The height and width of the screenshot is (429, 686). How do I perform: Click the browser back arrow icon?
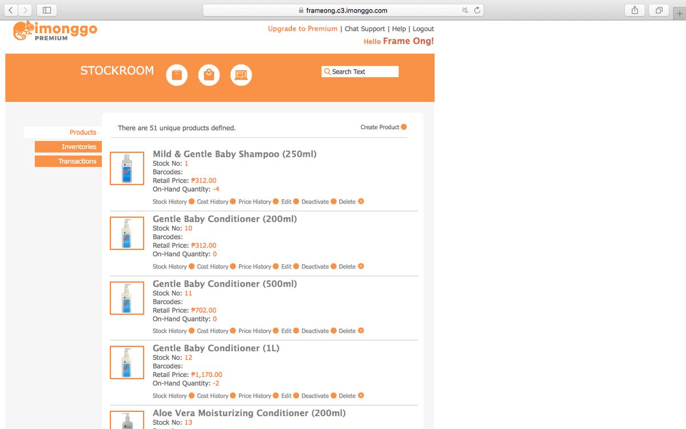pos(10,10)
